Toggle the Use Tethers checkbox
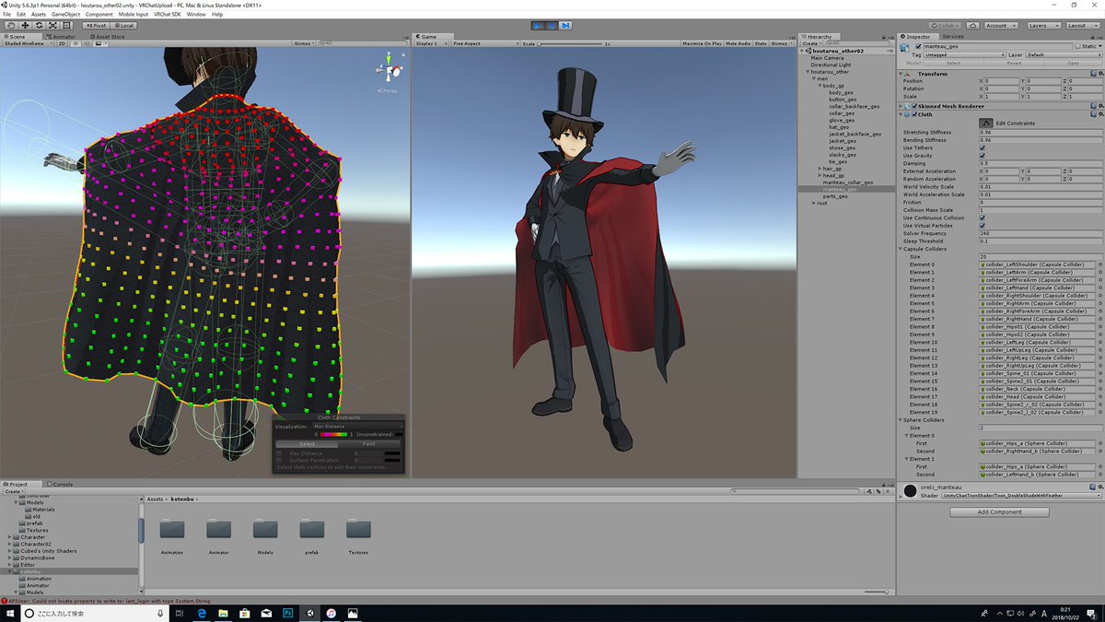This screenshot has width=1105, height=622. (x=983, y=147)
